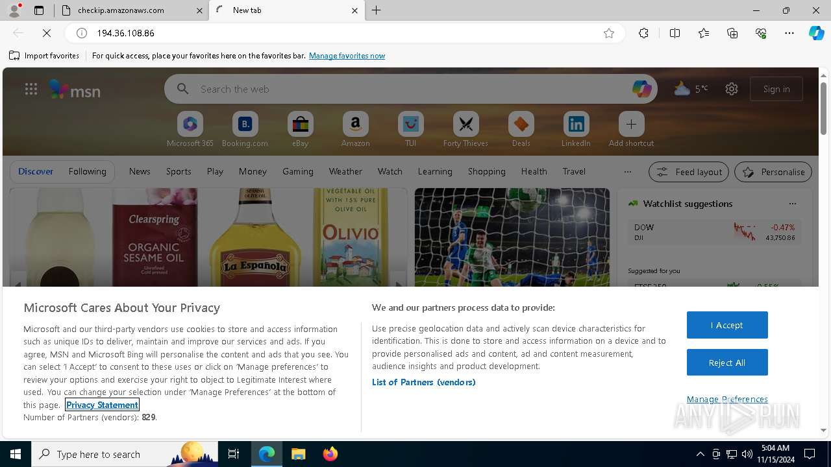Open Settings and more menu
The height and width of the screenshot is (467, 831).
click(x=789, y=33)
